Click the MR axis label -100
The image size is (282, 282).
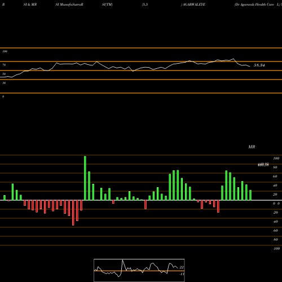tap(276, 249)
